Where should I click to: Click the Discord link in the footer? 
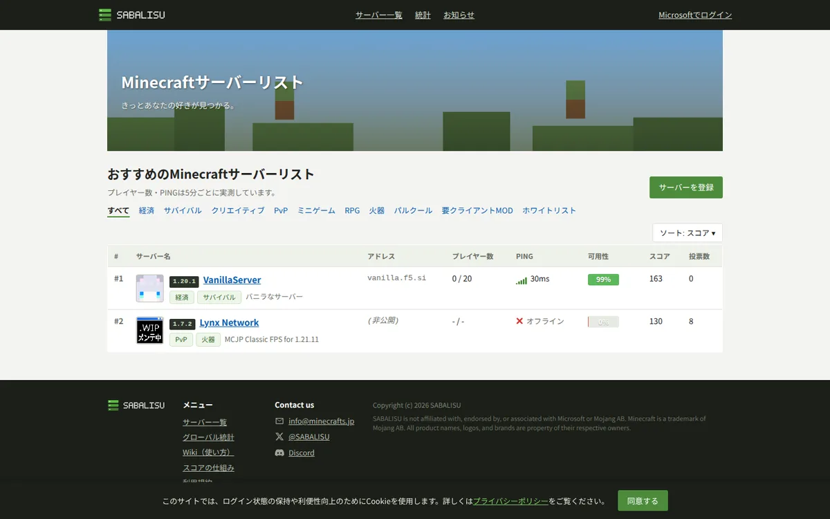click(302, 453)
